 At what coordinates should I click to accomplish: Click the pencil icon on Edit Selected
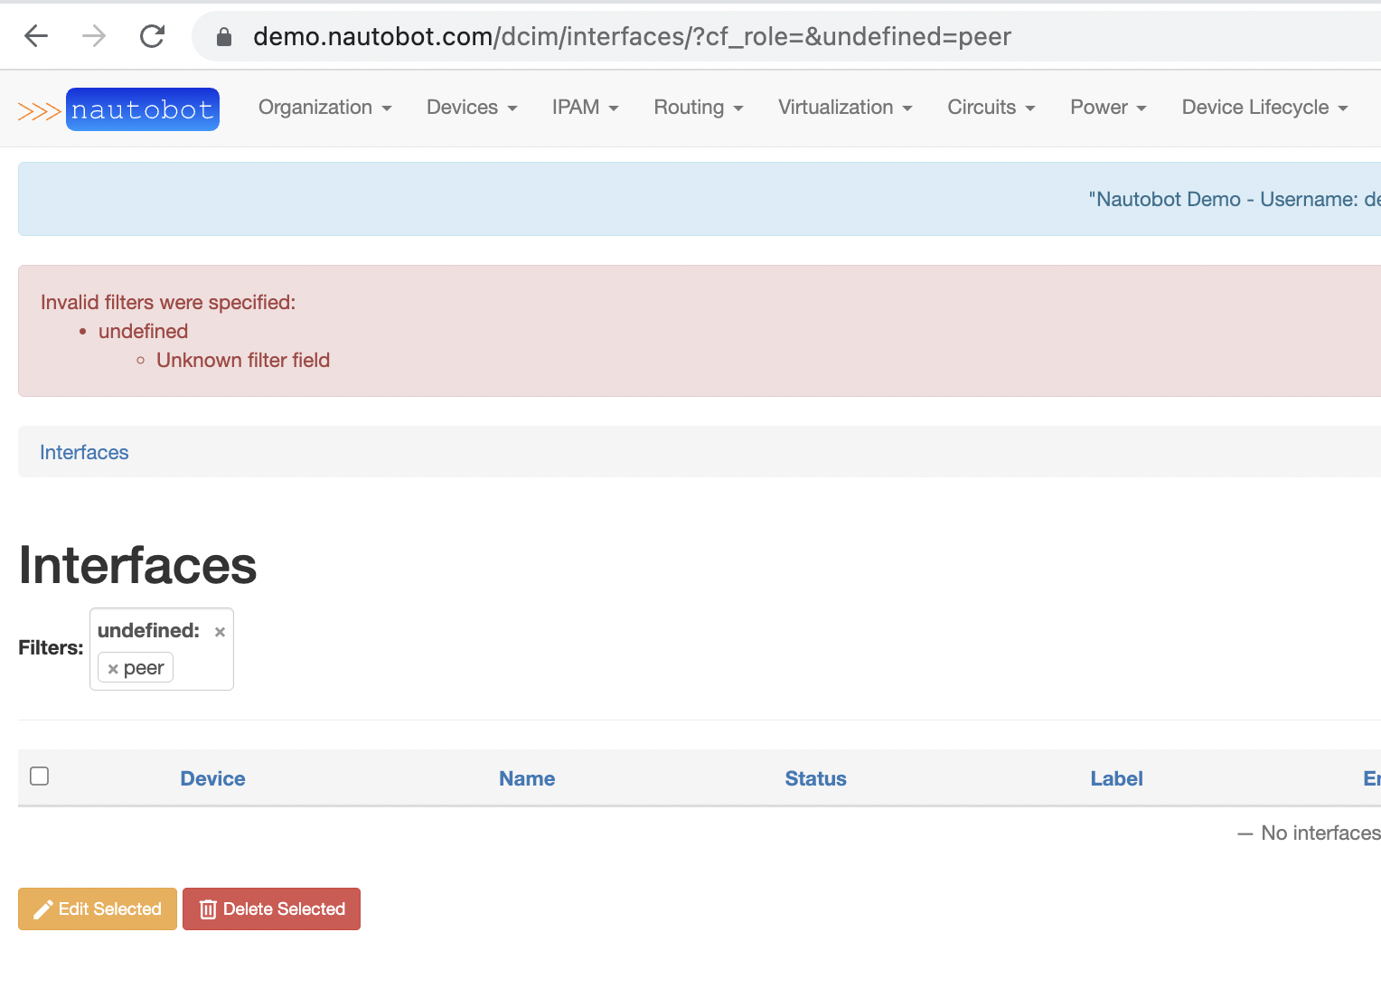click(42, 909)
